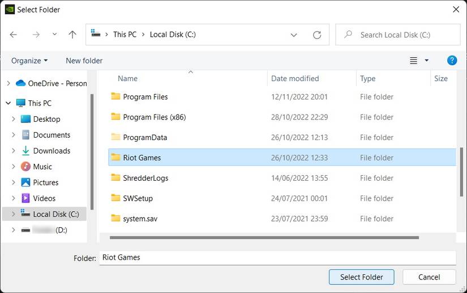Refresh the Local Disk (C:) listing
Screen dimensions: 467x293
[x=317, y=35]
